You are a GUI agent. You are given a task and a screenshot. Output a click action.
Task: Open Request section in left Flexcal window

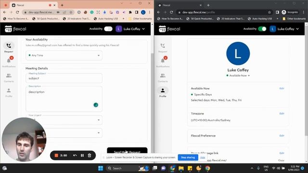click(9, 48)
